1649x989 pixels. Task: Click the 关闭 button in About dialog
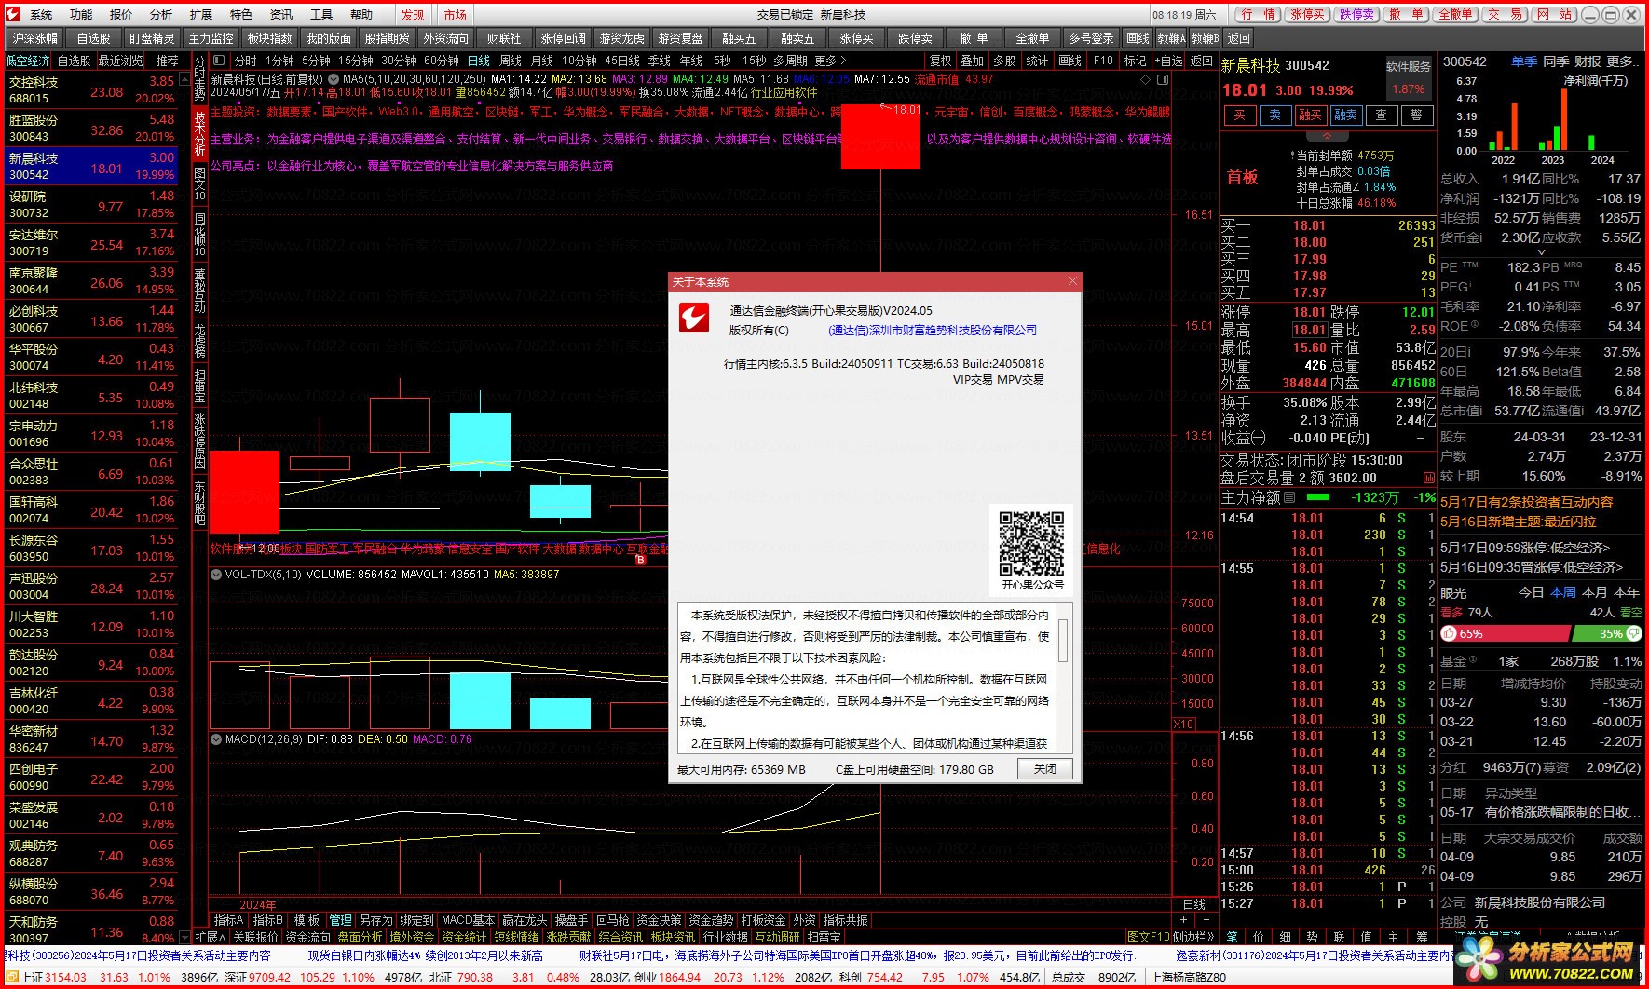coord(1044,769)
